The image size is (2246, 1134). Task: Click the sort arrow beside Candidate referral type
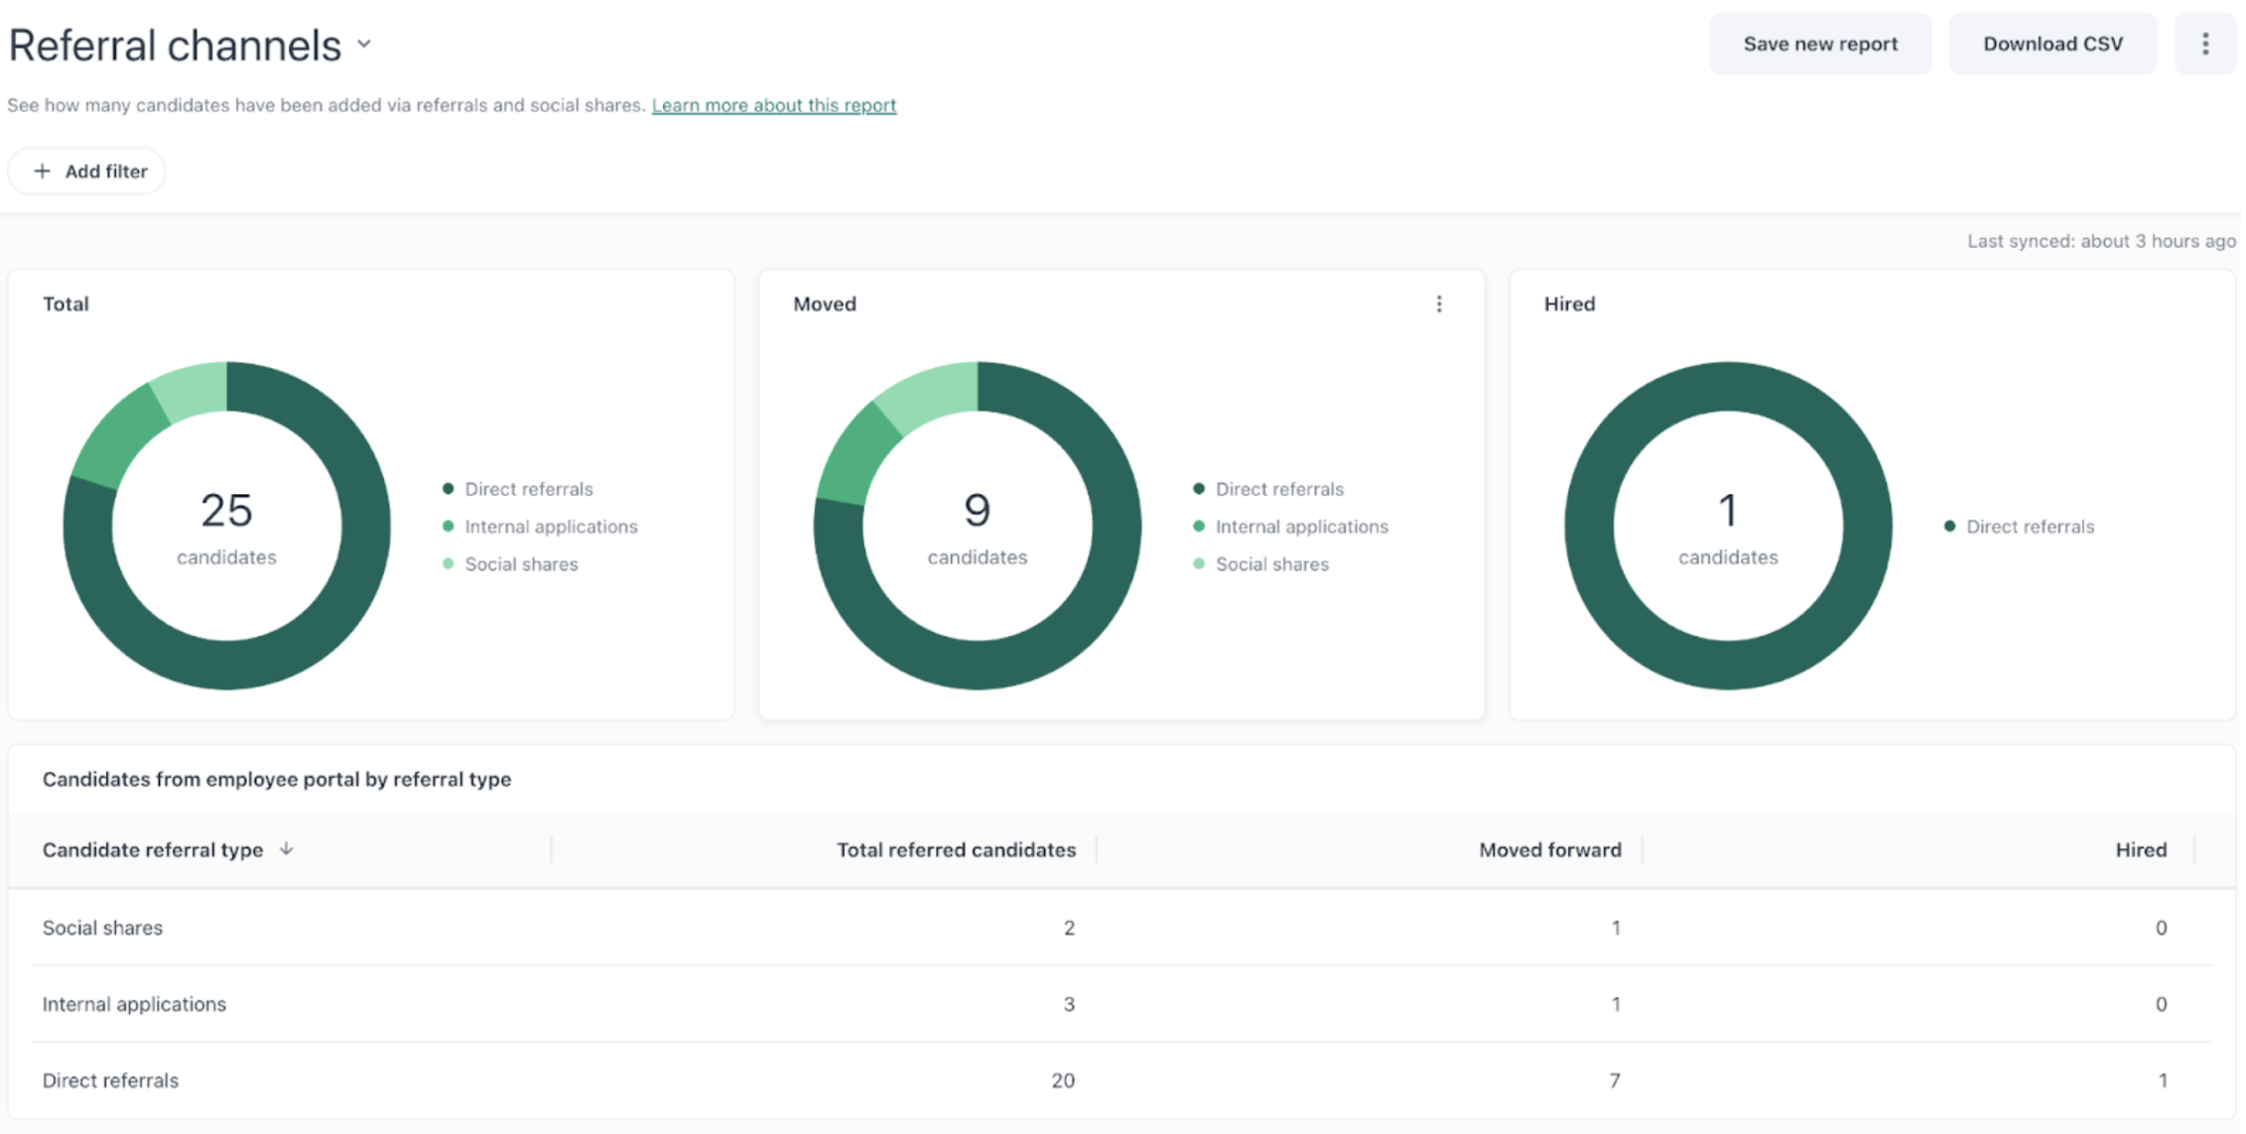pyautogui.click(x=287, y=849)
